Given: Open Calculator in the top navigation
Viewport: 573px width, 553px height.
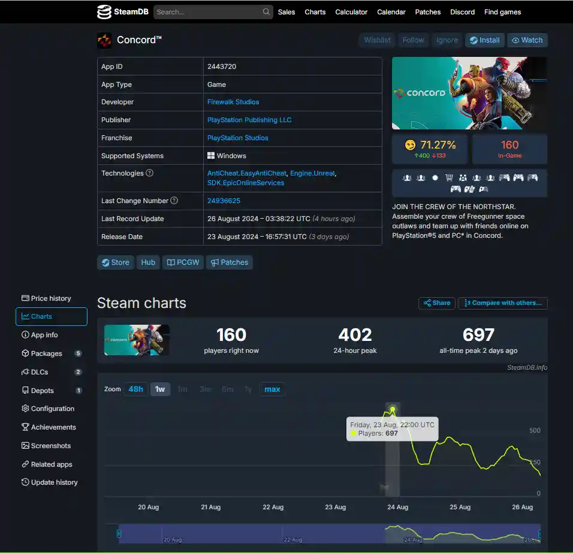Looking at the screenshot, I should 351,12.
